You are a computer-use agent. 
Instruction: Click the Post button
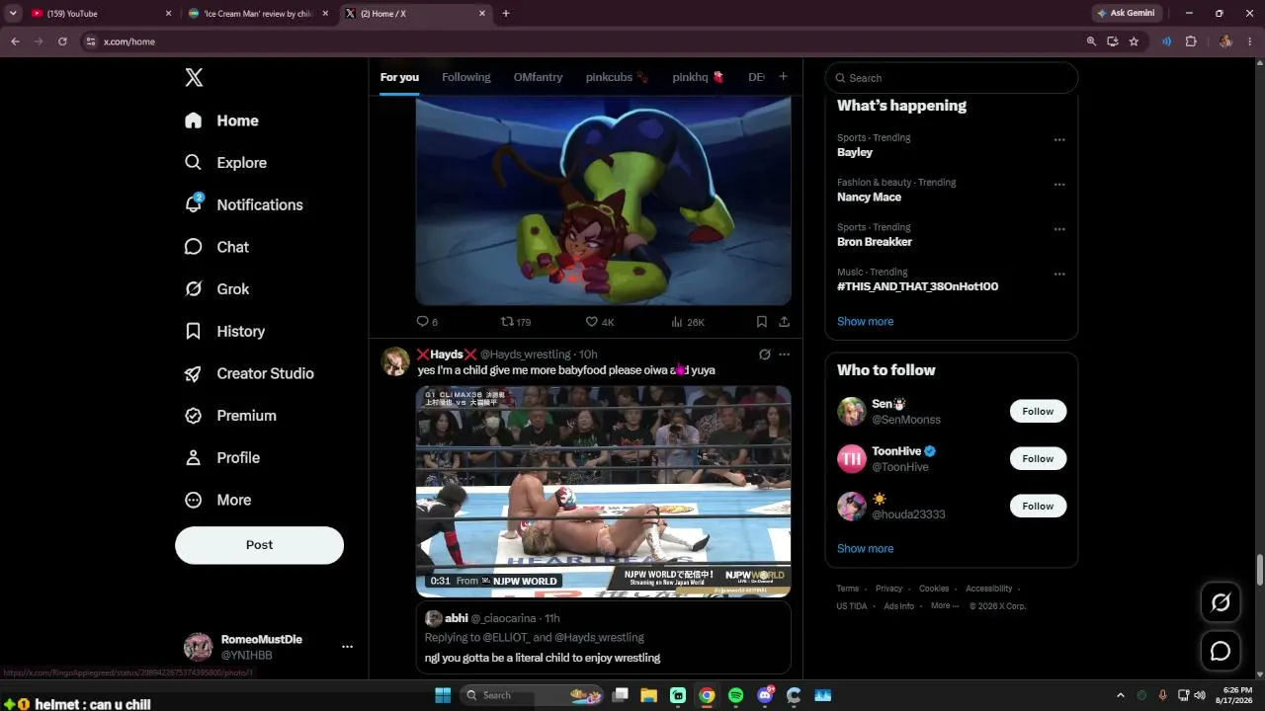(259, 545)
